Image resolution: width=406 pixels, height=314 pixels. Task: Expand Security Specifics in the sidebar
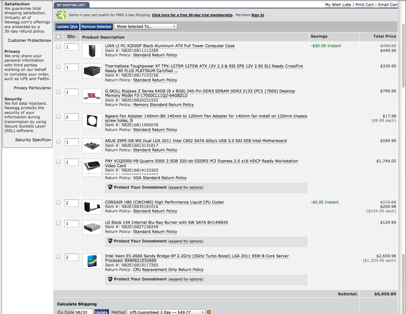(x=33, y=140)
